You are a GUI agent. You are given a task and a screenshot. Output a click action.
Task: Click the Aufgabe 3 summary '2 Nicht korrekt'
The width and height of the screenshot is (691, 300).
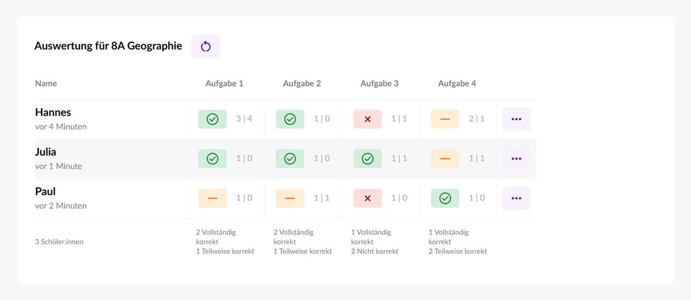(x=374, y=251)
